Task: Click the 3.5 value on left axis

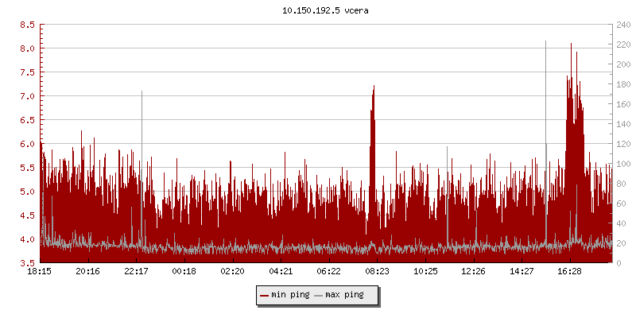Action: tap(26, 263)
